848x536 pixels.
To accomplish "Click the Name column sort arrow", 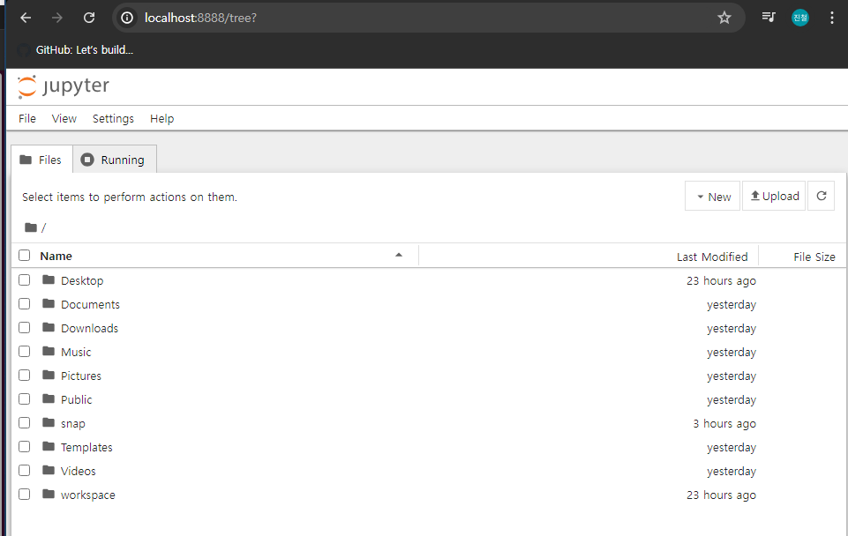I will coord(399,255).
